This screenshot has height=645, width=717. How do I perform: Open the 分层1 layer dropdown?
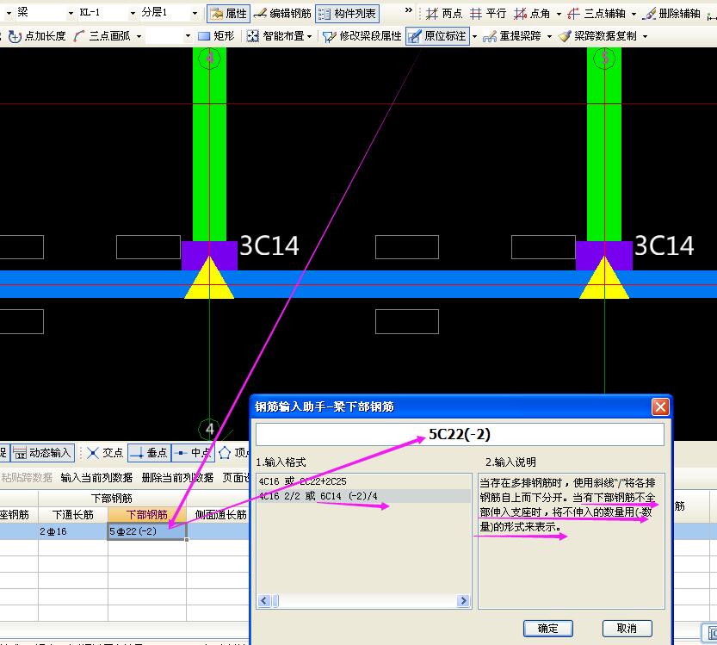point(195,13)
